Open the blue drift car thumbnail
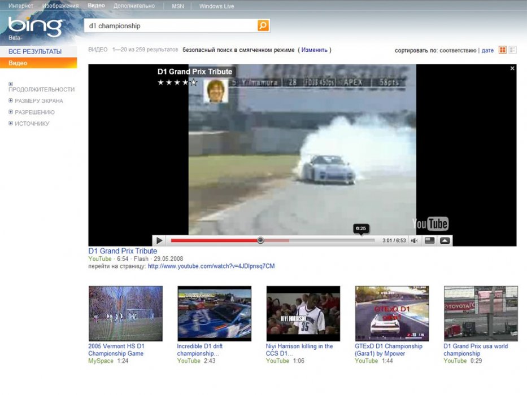Image resolution: width=527 pixels, height=395 pixels. coord(214,313)
